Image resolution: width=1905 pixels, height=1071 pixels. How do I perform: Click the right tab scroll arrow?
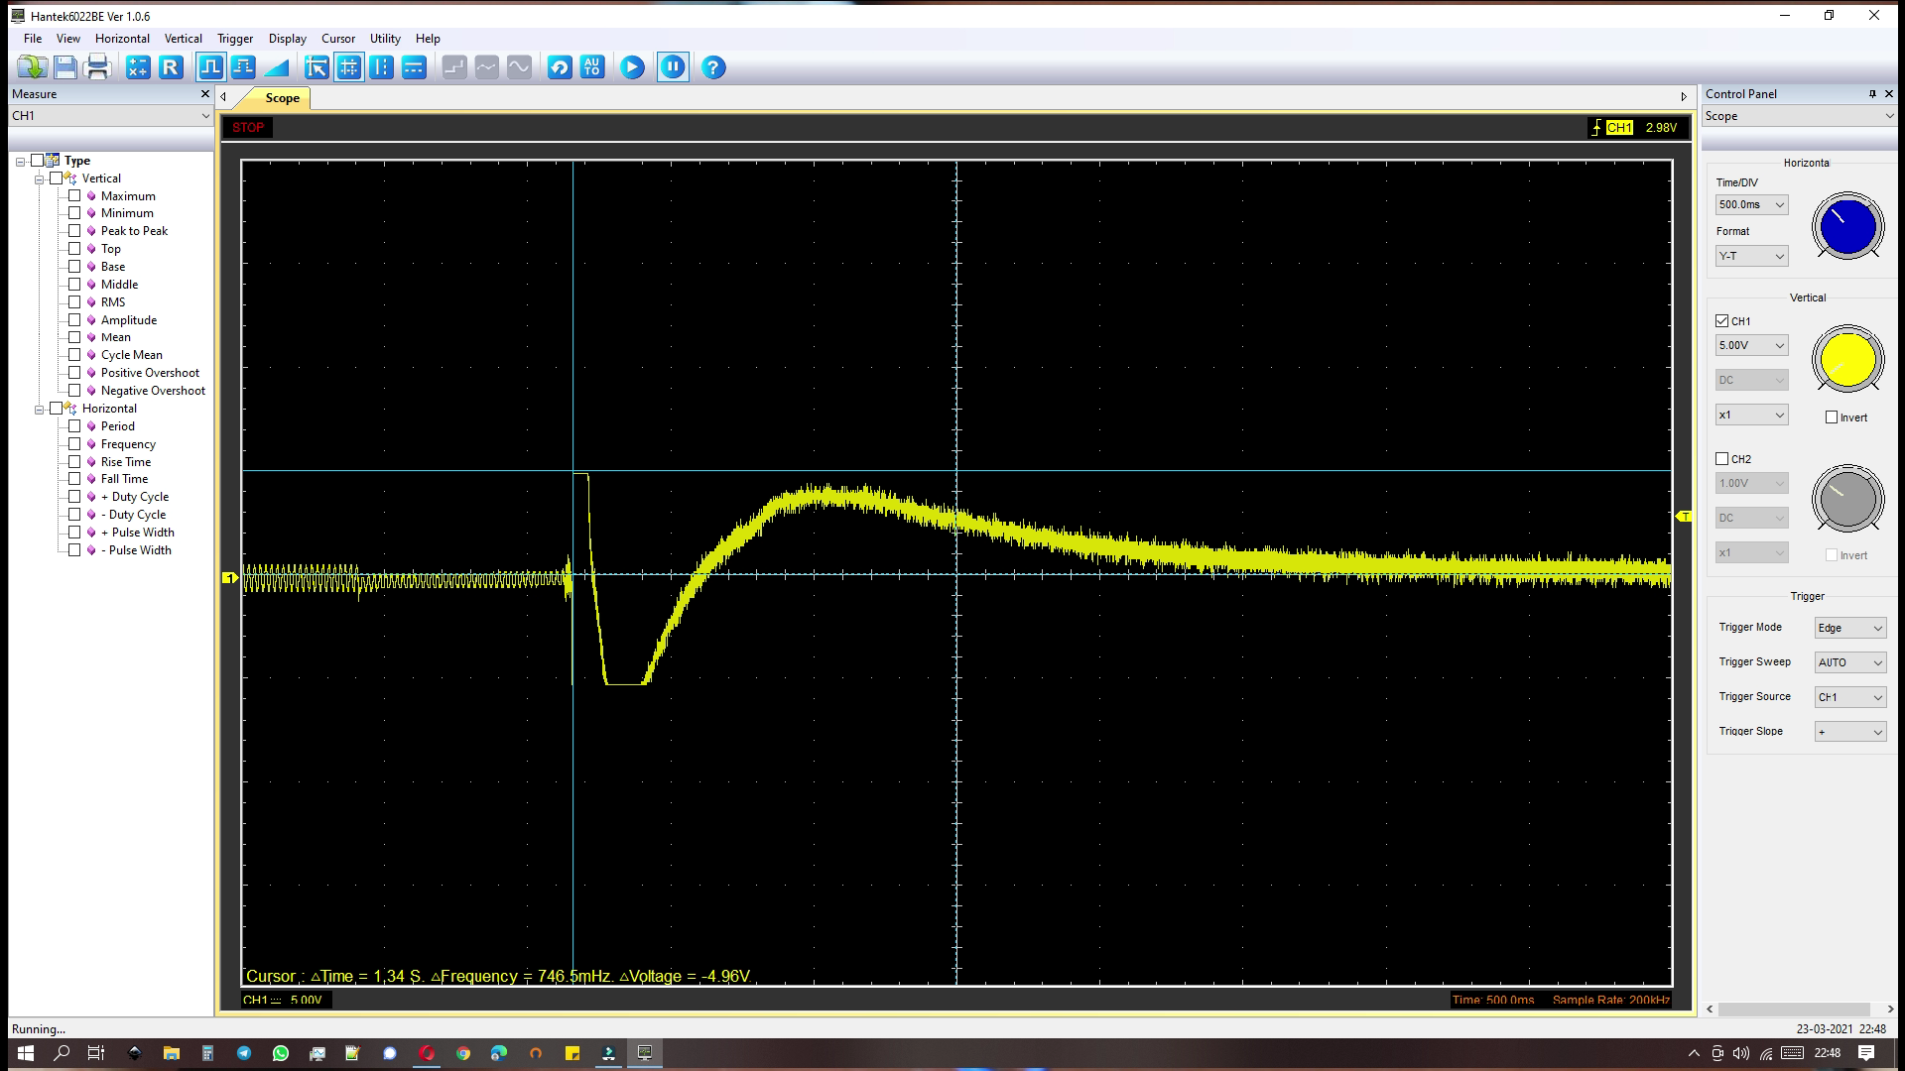tap(1684, 97)
